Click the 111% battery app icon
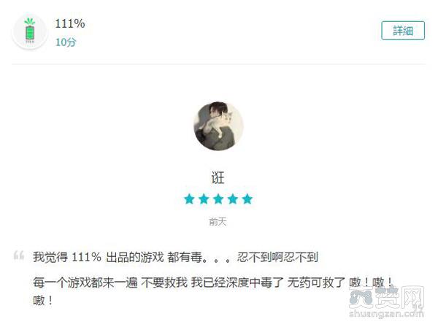The height and width of the screenshot is (327, 438). [30, 31]
